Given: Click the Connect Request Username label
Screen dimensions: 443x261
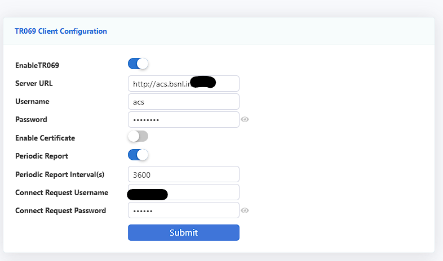Looking at the screenshot, I should tap(61, 192).
